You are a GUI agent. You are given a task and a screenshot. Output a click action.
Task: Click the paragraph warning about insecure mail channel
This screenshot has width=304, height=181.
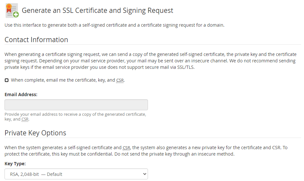[x=151, y=61]
